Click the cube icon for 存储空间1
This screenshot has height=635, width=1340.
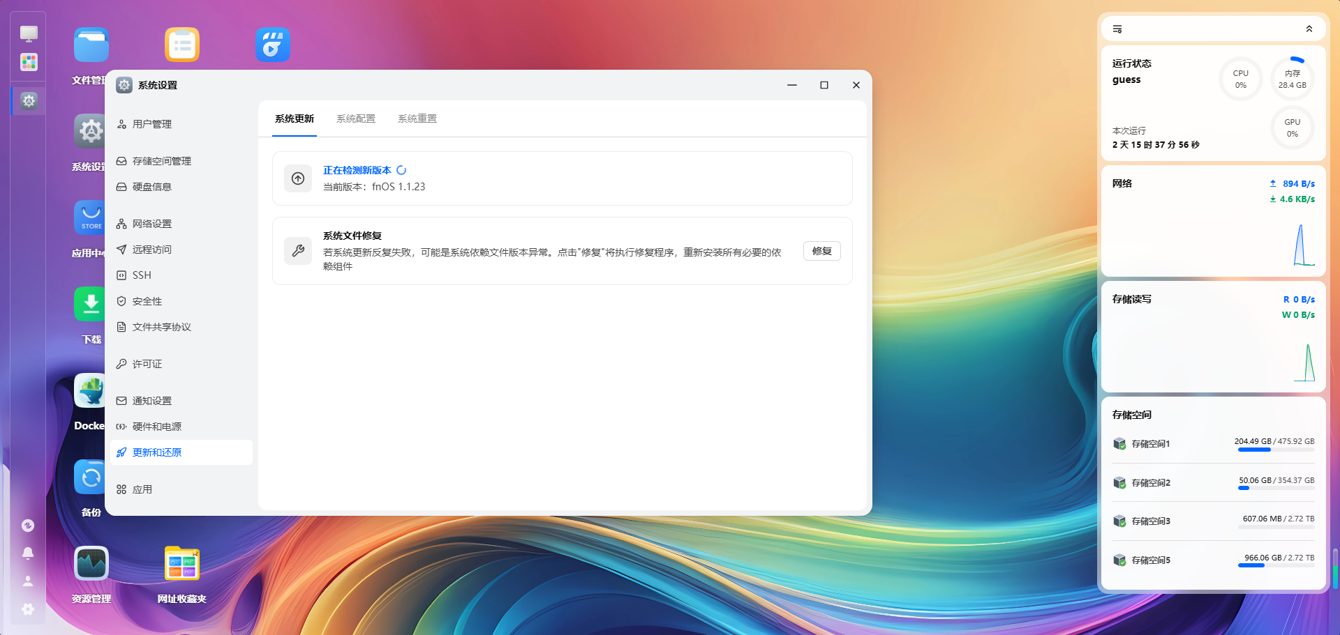coord(1119,444)
